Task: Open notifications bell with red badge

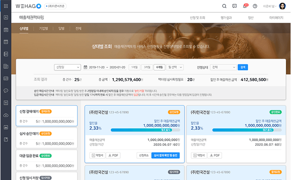Action: coord(245,6)
